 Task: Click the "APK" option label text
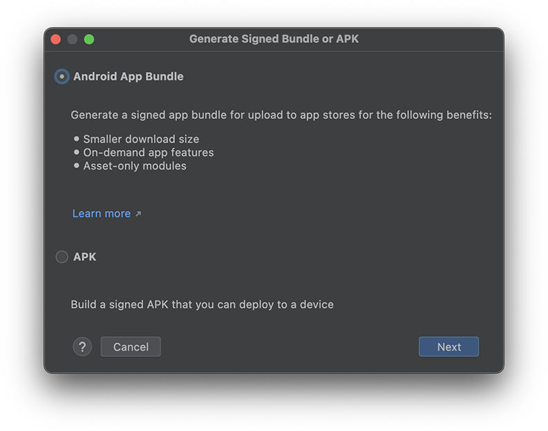point(84,257)
